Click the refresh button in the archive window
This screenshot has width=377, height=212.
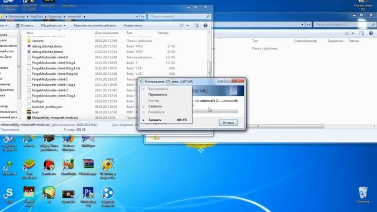coord(308,25)
